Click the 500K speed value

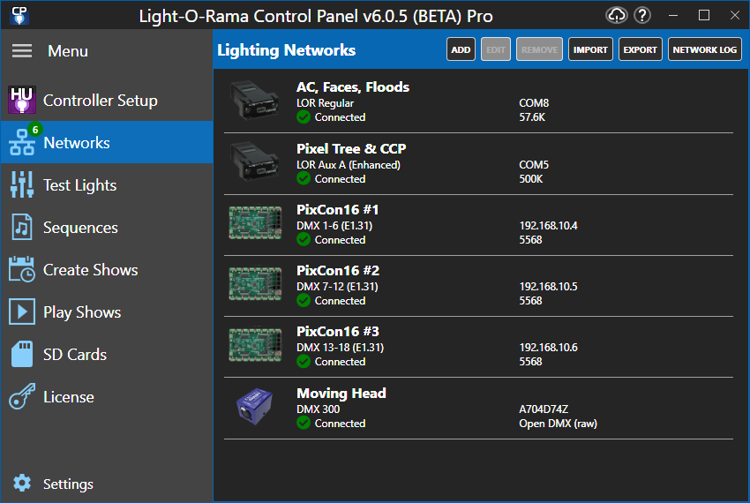click(x=531, y=178)
